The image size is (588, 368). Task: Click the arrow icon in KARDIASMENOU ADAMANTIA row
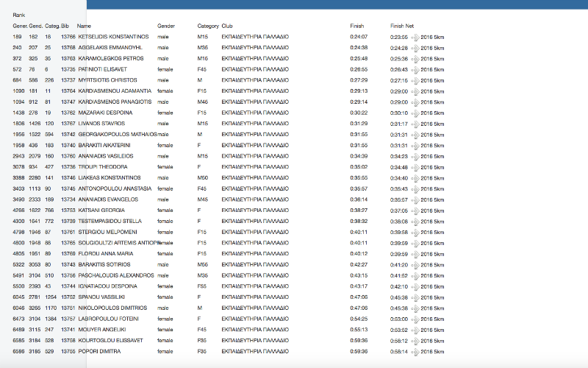coord(415,92)
